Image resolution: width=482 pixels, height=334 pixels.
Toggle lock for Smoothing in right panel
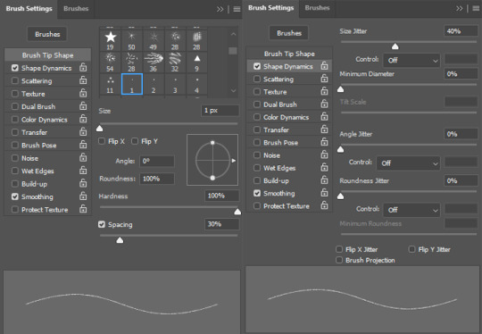click(324, 193)
